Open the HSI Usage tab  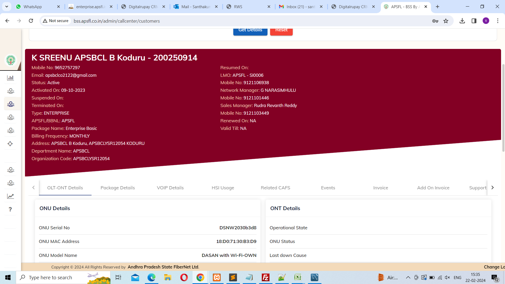223,188
